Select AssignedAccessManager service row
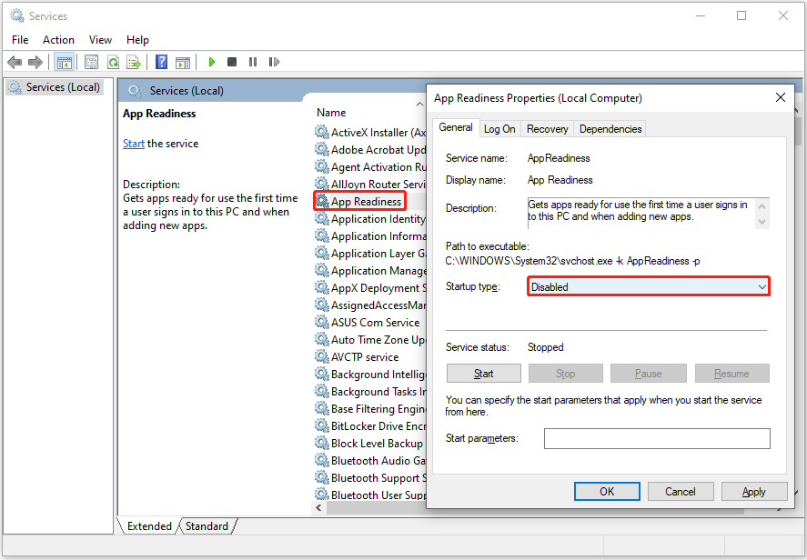807x560 pixels. [370, 305]
